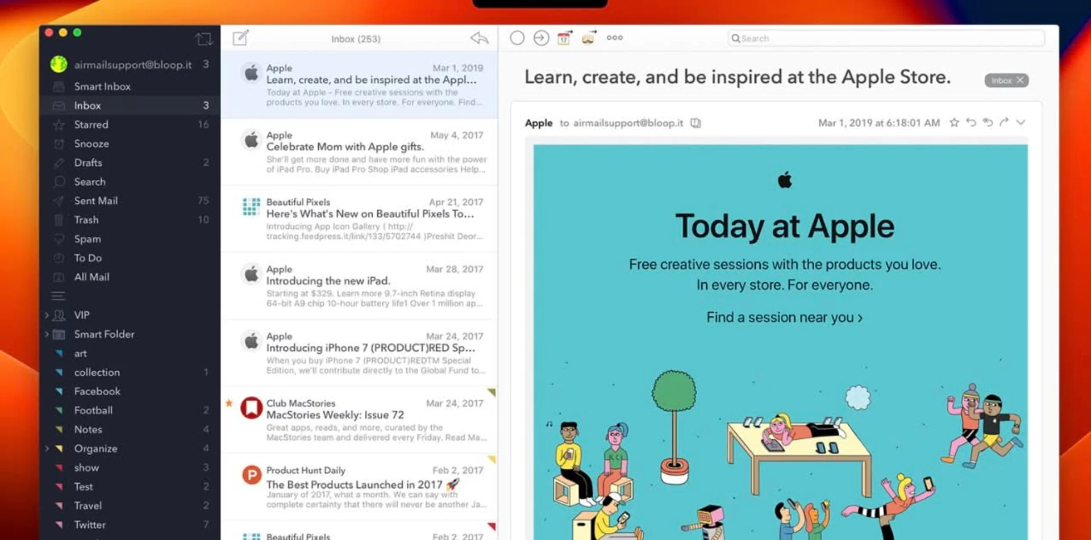Select the Inbox folder in sidebar
The image size is (1091, 540).
point(130,106)
